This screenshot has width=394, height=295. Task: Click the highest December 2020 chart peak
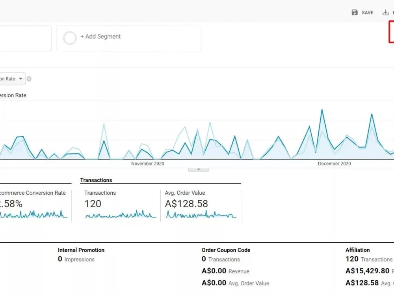point(322,110)
